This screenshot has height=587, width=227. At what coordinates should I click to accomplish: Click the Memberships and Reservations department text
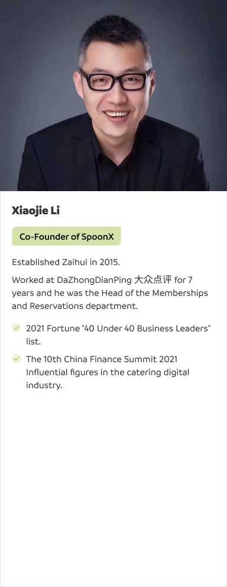tap(110, 299)
